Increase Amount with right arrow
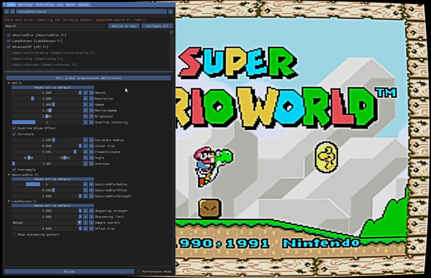The height and width of the screenshot is (278, 431). tap(91, 93)
